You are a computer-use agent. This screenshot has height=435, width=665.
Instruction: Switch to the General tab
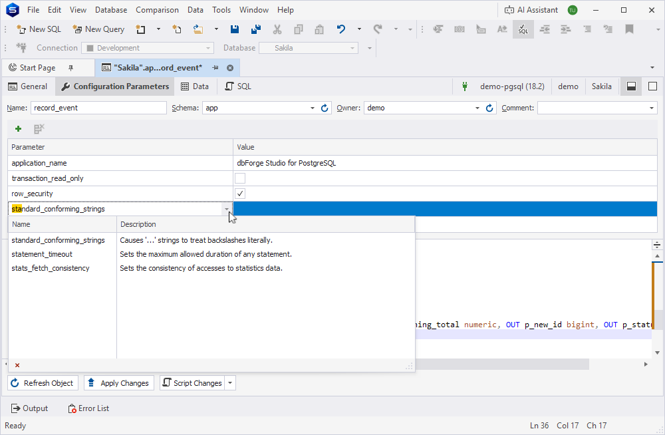(28, 86)
